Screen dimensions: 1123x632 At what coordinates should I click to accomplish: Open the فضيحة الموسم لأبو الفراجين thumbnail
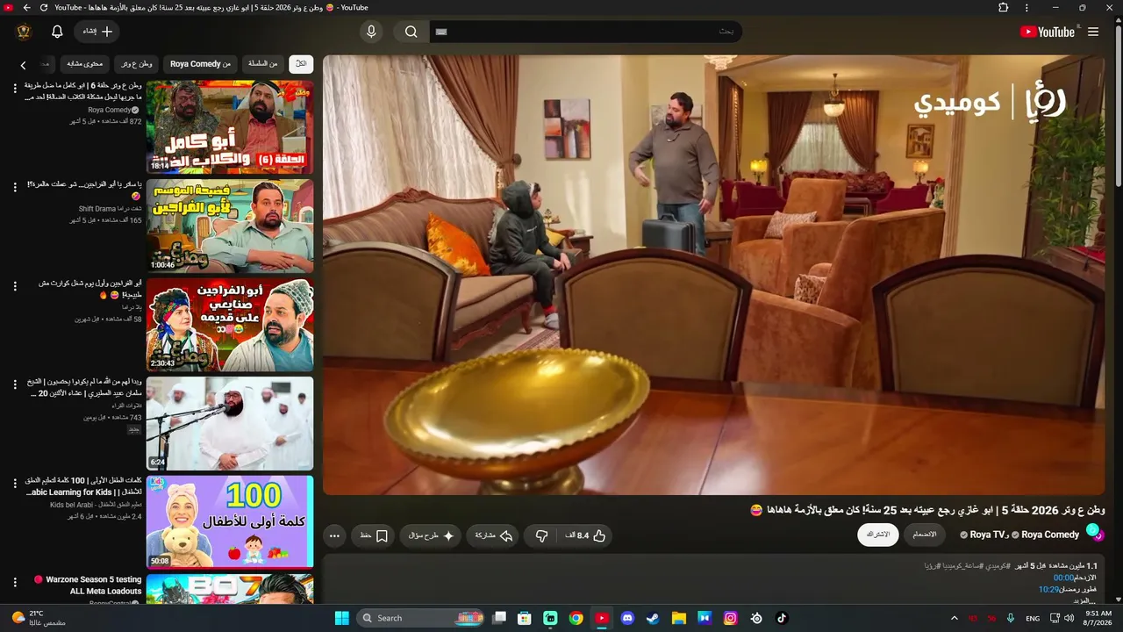coord(230,226)
